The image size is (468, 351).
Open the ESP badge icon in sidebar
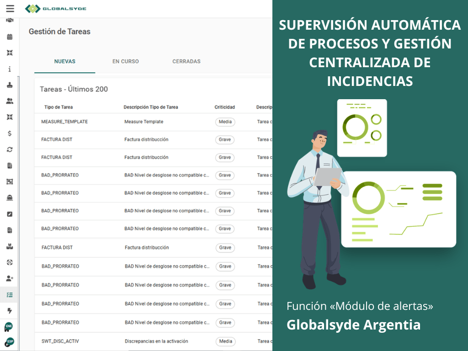coord(9,342)
